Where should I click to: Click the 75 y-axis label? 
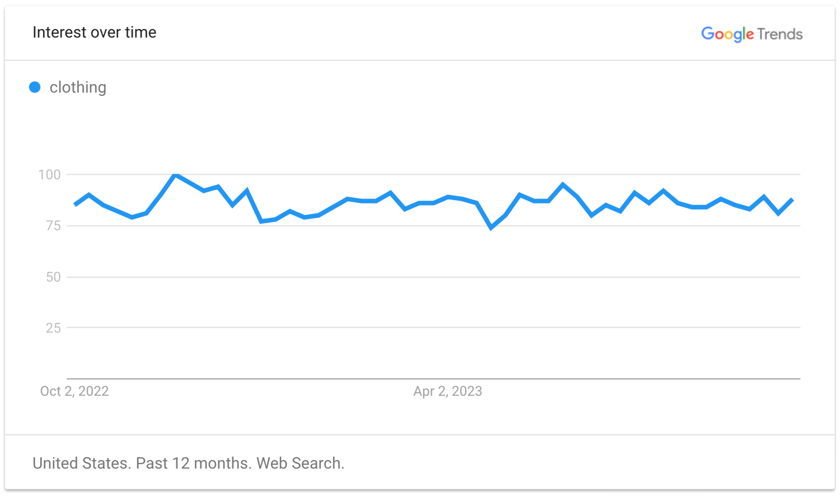[53, 225]
